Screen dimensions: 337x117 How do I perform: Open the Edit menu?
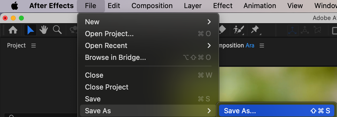[114, 6]
